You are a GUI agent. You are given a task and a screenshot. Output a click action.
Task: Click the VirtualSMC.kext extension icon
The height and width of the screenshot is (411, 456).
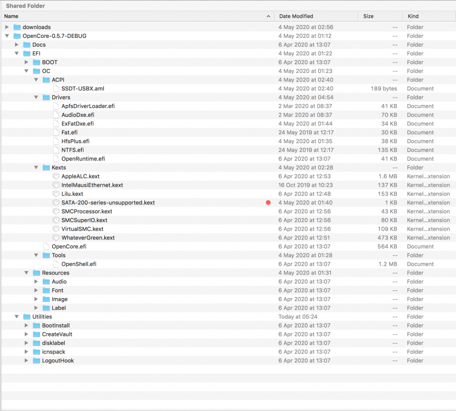(x=56, y=229)
